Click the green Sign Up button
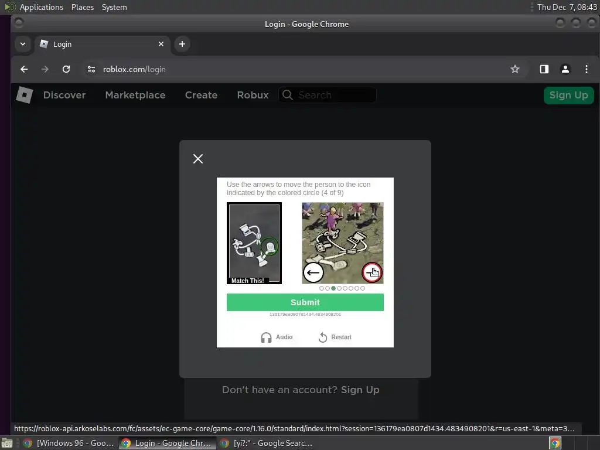 (x=568, y=96)
